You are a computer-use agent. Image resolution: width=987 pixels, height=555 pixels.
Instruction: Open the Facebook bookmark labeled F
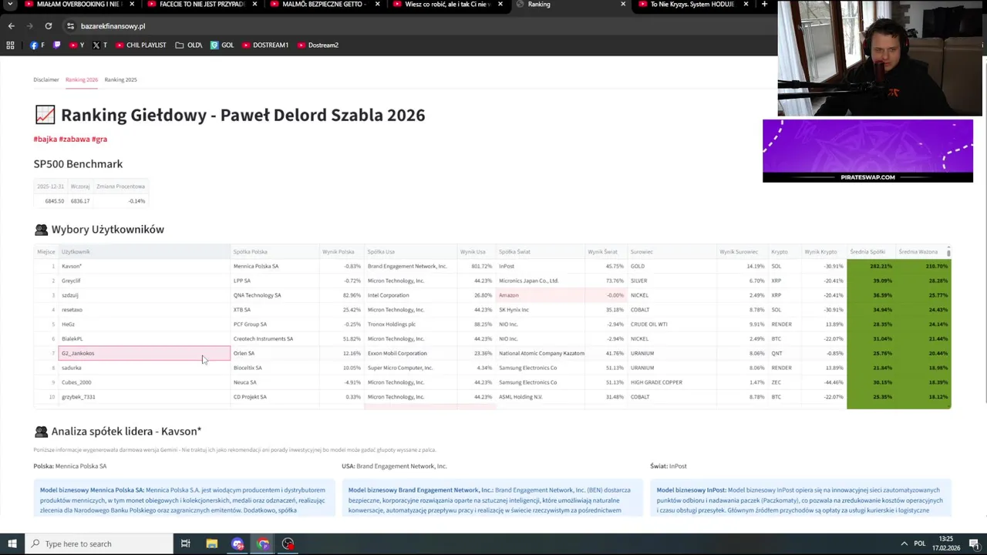point(37,45)
